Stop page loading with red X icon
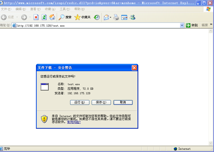Viewport: 214px width, 152px height. click(x=36, y=17)
